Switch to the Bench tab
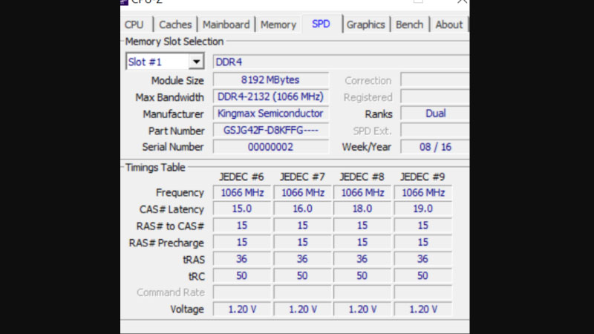 coord(409,24)
